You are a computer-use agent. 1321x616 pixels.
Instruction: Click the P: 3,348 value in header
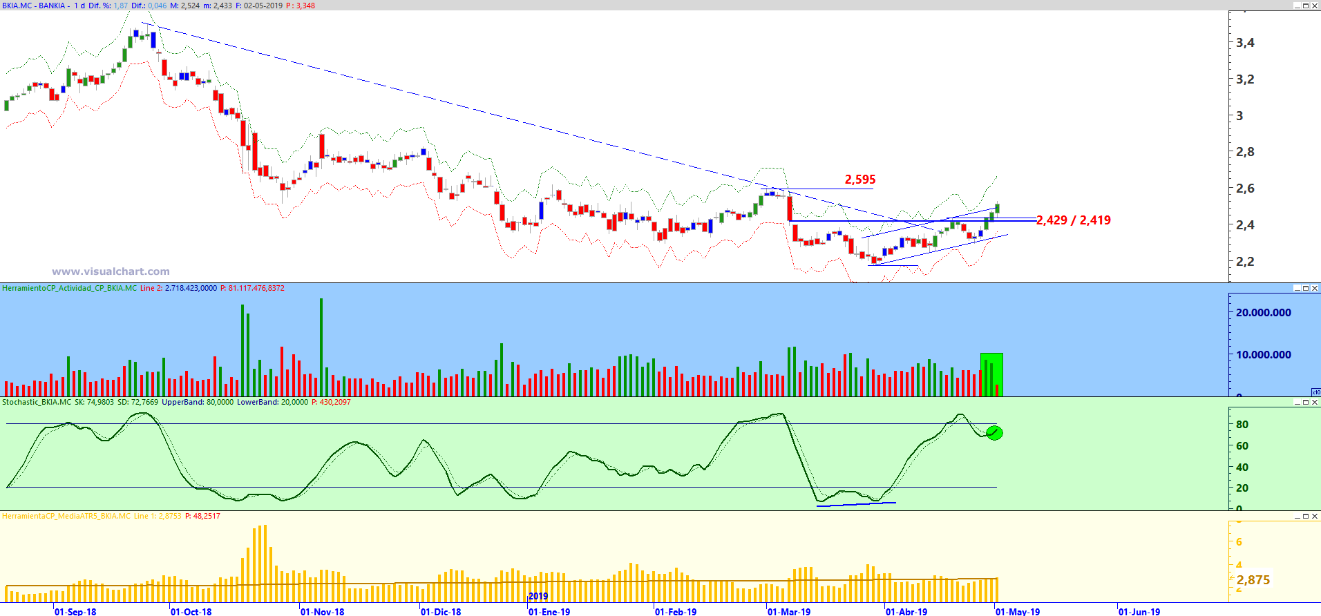pos(300,6)
